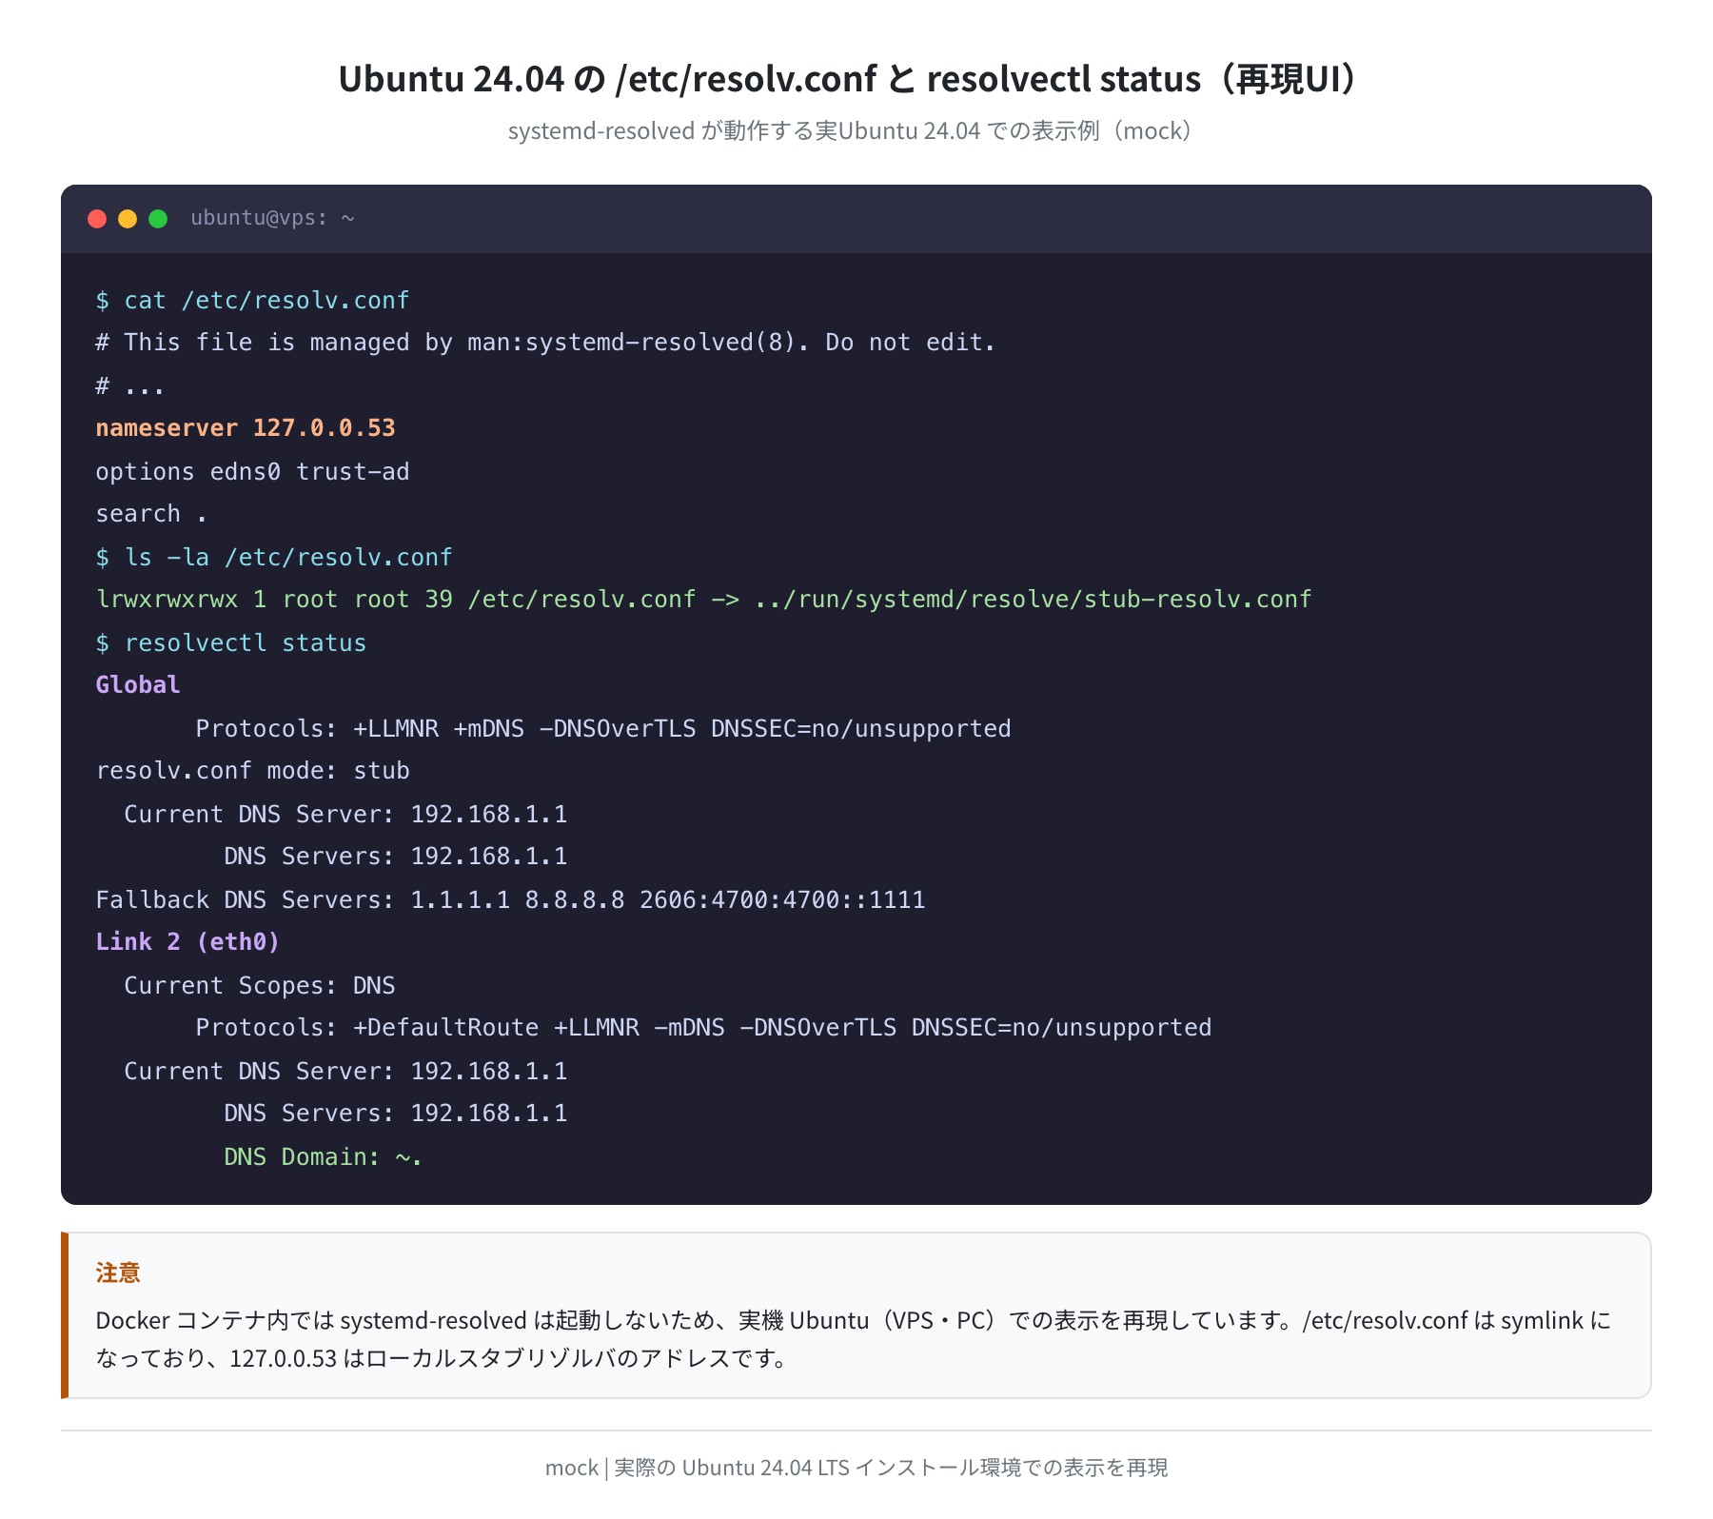Maximize the terminal using the green dot

click(158, 219)
